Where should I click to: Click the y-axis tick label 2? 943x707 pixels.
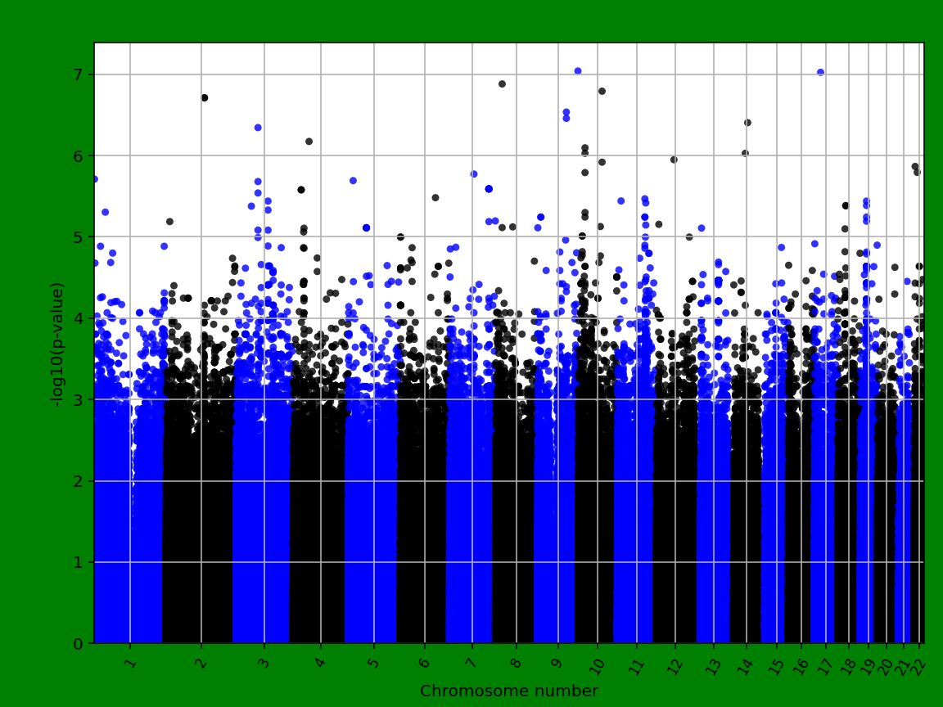pos(79,481)
